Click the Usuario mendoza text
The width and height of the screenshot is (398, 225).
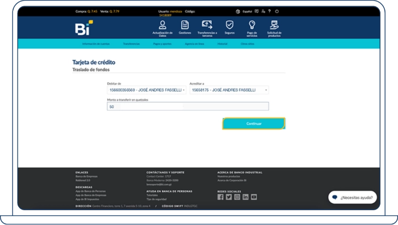170,11
